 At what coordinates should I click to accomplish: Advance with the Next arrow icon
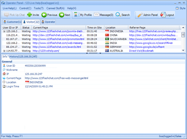pyautogui.click(x=61, y=15)
